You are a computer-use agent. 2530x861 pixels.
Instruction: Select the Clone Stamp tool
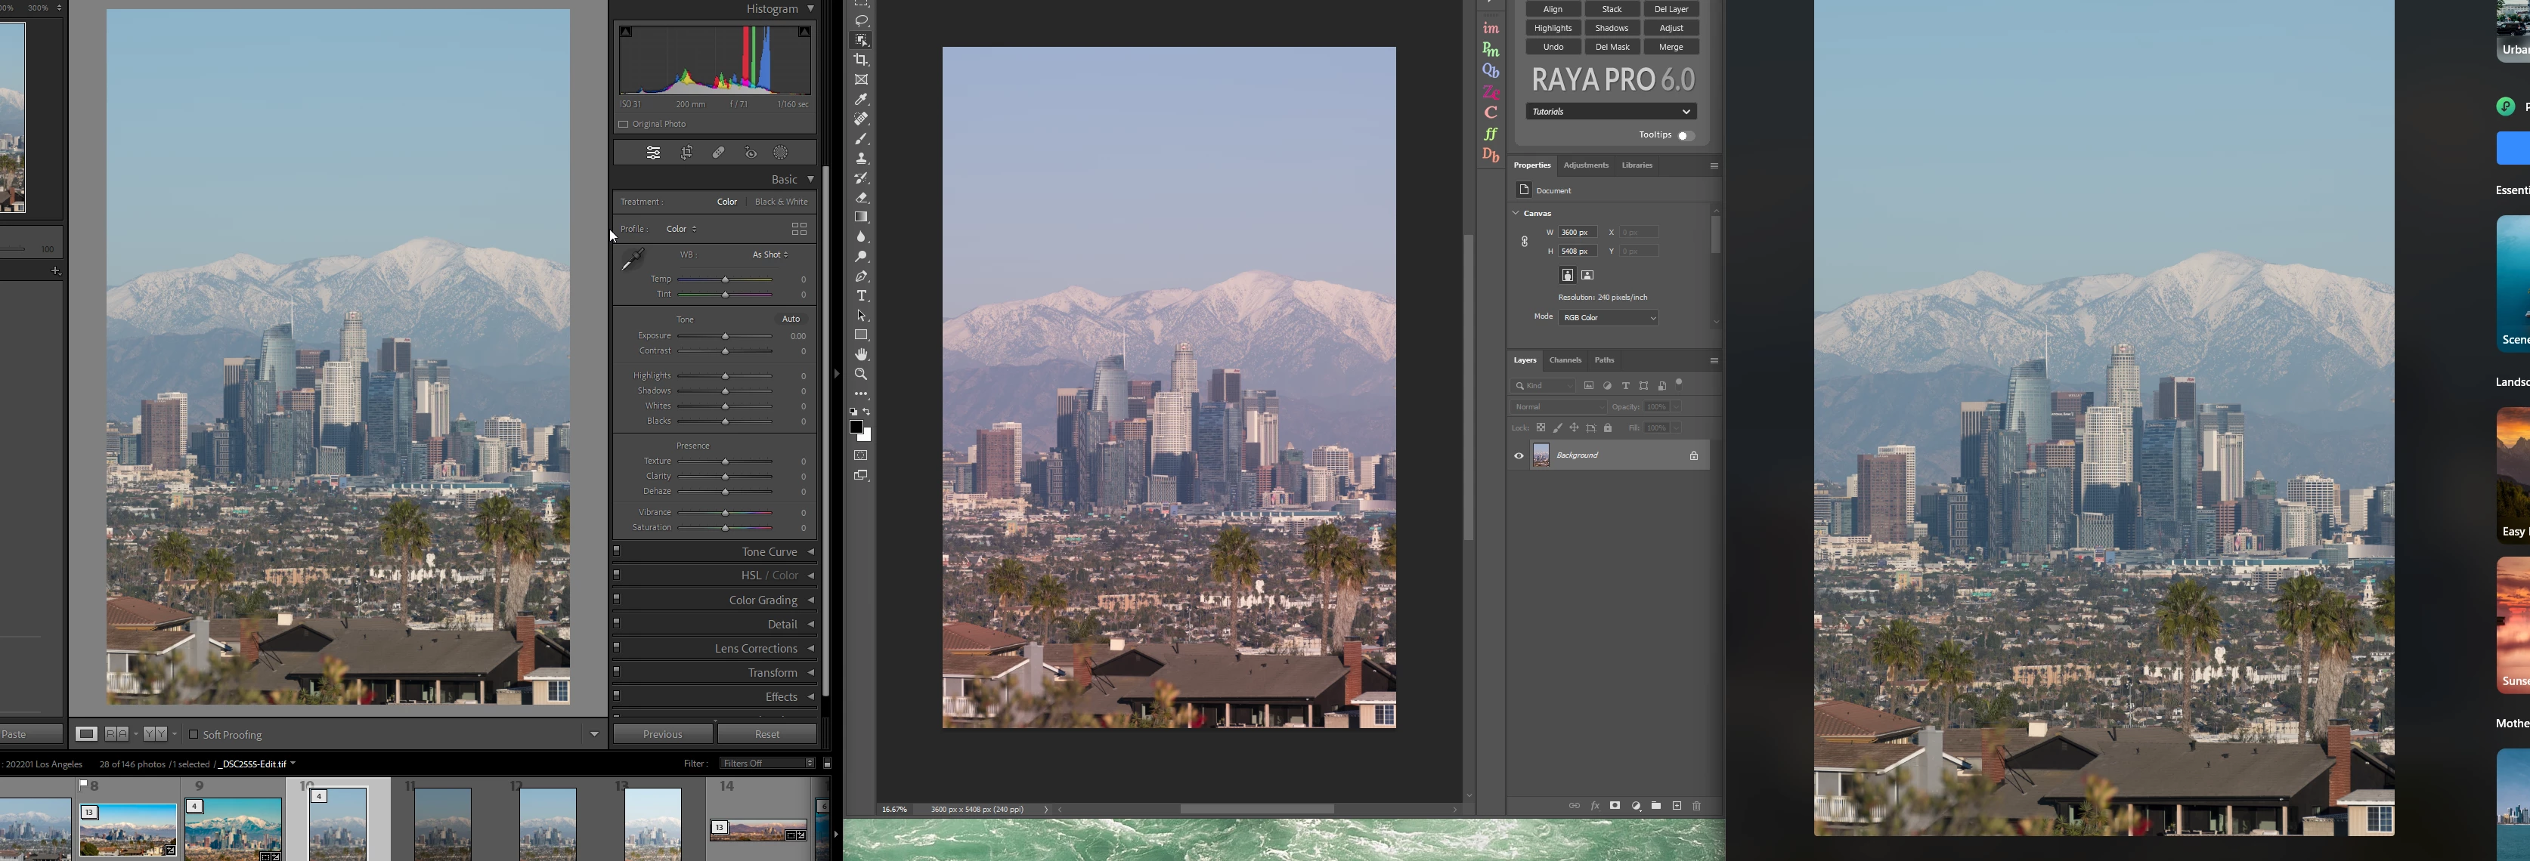[x=861, y=158]
